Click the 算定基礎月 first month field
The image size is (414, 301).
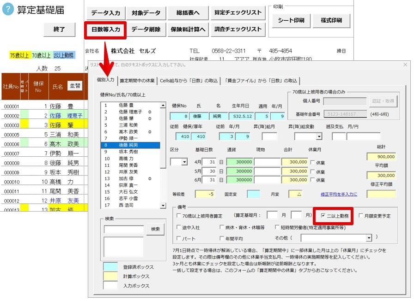(272, 215)
